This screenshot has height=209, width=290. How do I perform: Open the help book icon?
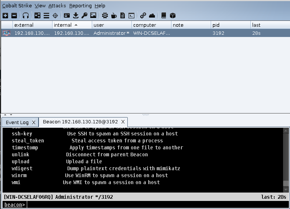click(x=164, y=15)
